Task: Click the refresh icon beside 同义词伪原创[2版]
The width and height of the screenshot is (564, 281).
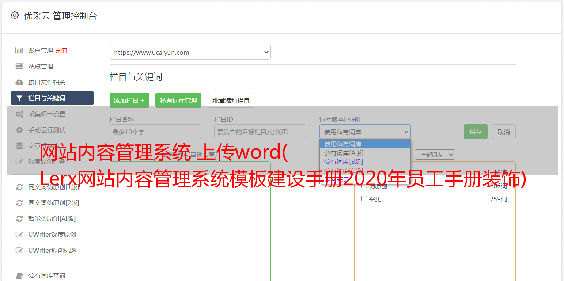Action: (19, 203)
